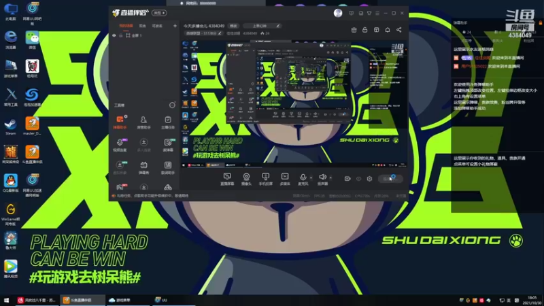Collapse the 工具箱 toolbox panel
The width and height of the screenshot is (544, 306).
pos(172,105)
